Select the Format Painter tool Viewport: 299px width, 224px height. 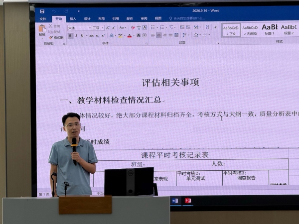point(56,37)
